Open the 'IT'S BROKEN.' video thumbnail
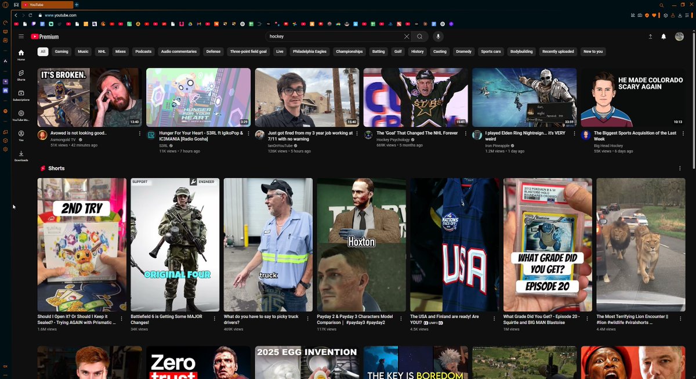This screenshot has height=379, width=696. 90,98
